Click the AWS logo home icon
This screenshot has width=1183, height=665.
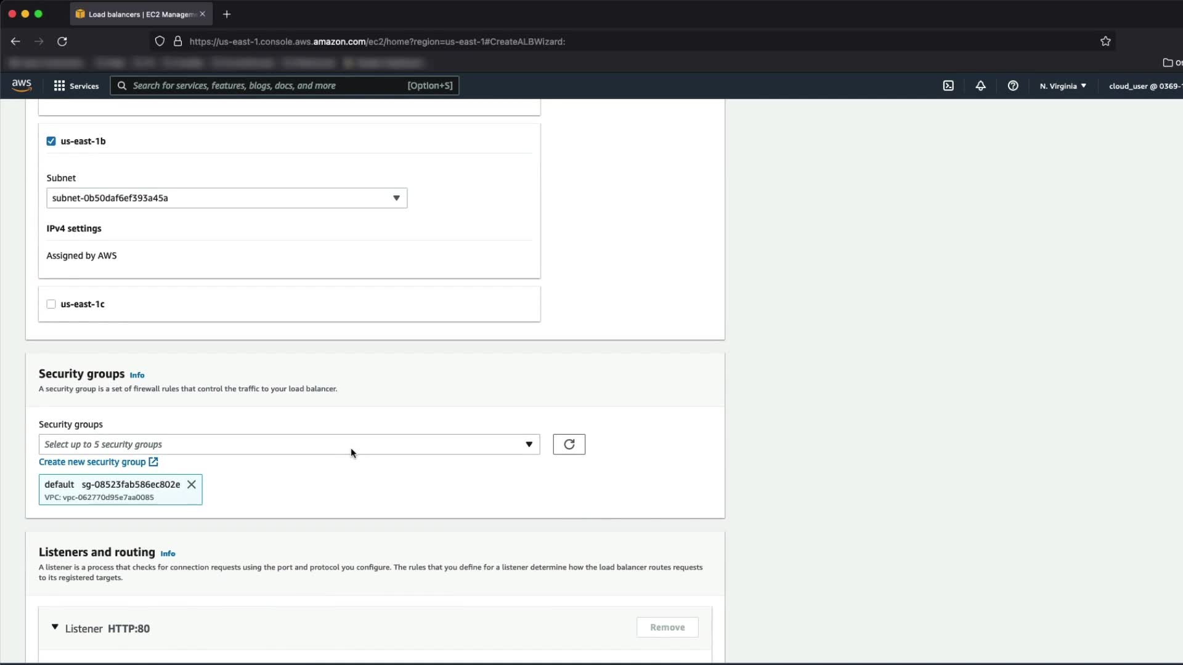[22, 86]
